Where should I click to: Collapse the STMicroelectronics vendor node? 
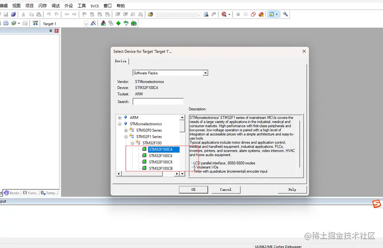[x=120, y=124]
